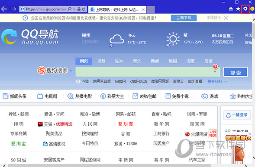Click the 9块9包邮 shopping icon

[x=135, y=96]
